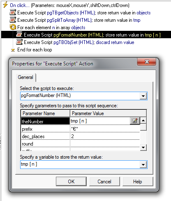Select the End for each loop row
This screenshot has height=201, width=171.
point(35,50)
